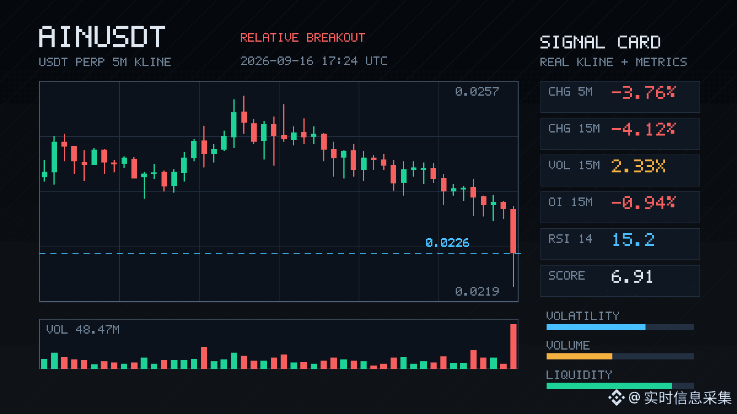737x414 pixels.
Task: Click the VOLATILITY progress bar
Action: click(620, 327)
